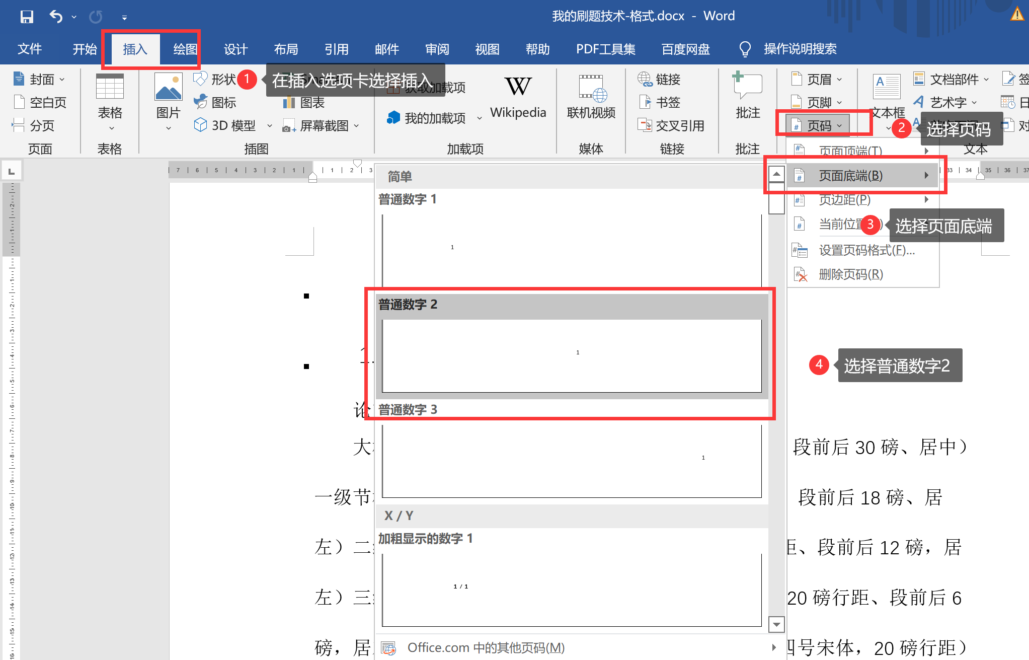Click the 操作说明搜索 search box
1029x660 pixels.
[787, 49]
